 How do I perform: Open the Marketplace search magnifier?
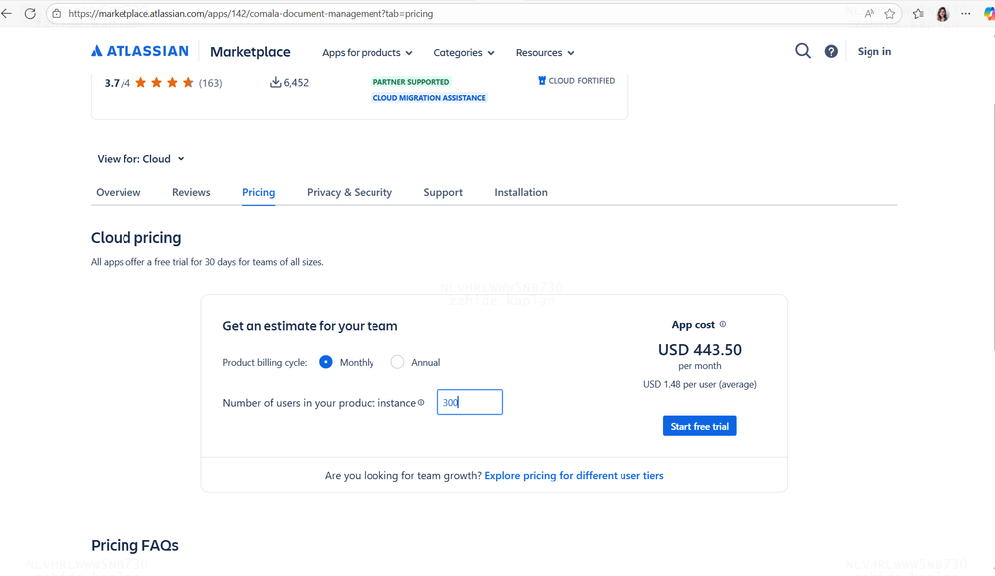coord(803,51)
